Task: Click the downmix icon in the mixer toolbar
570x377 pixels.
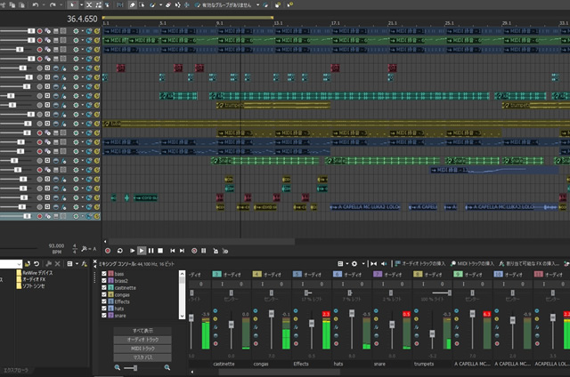Action: click(x=374, y=264)
